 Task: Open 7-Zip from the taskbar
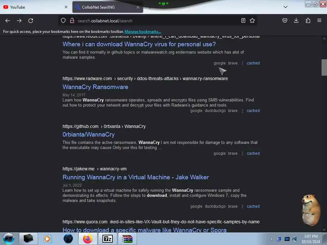[108, 239]
